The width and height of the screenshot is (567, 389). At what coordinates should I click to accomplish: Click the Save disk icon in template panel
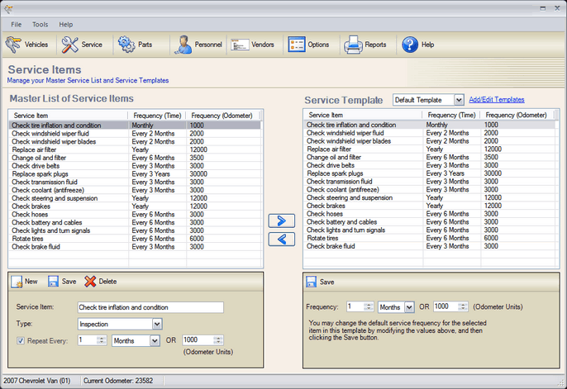click(x=311, y=282)
